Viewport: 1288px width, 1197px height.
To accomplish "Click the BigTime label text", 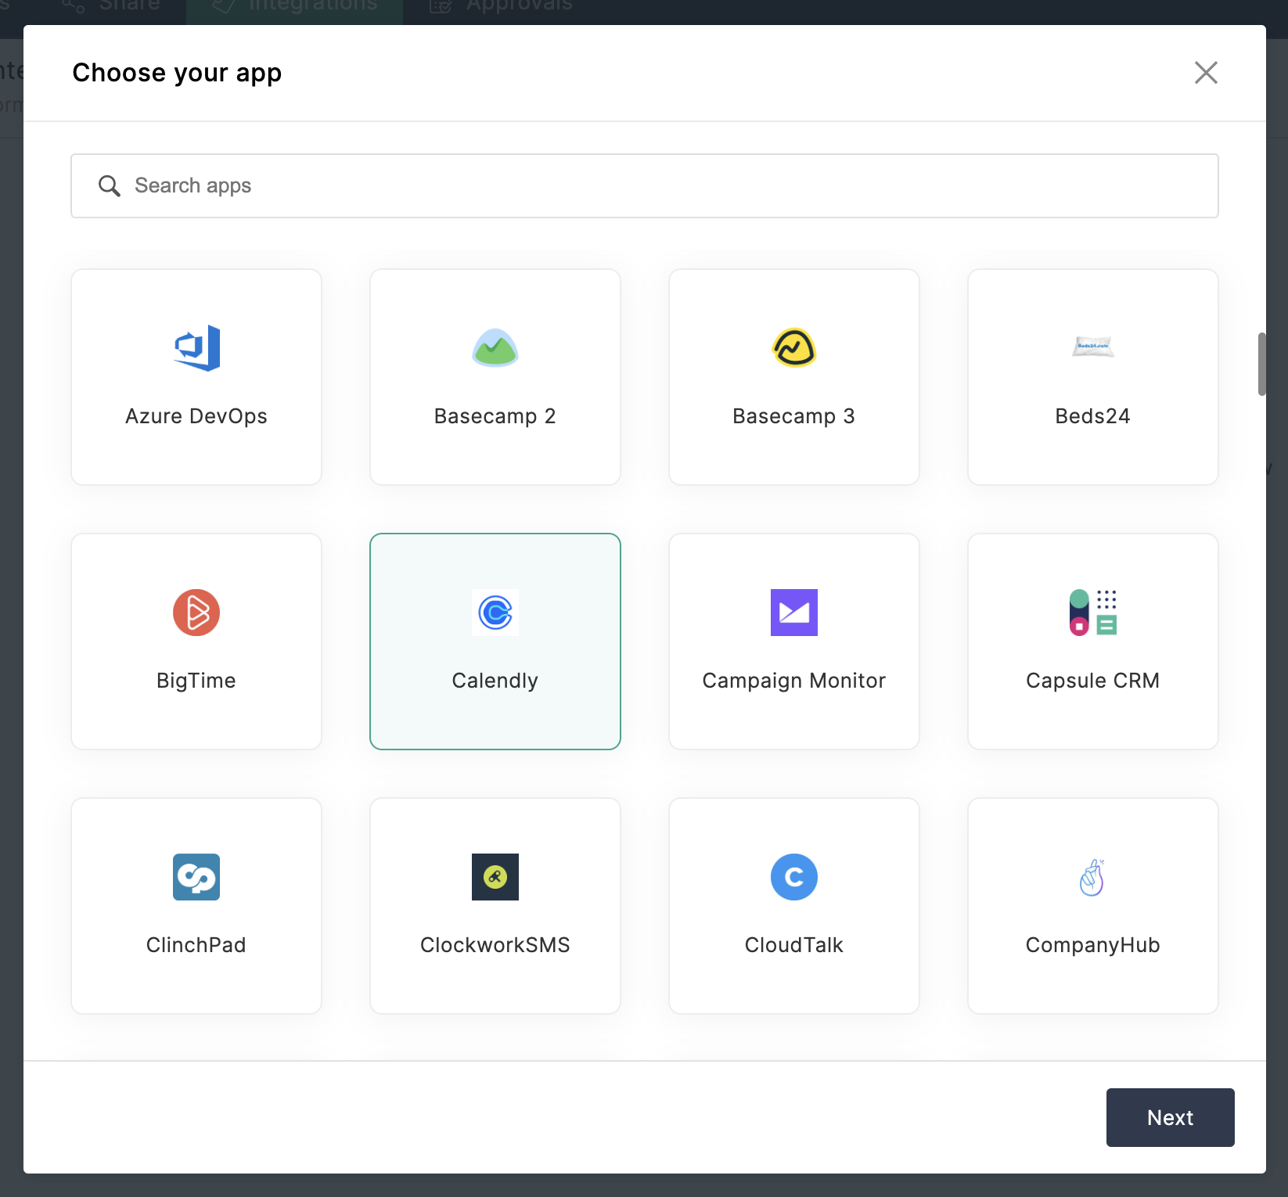I will pos(196,681).
